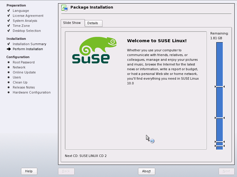Click the bullet beside Release Notes
The image size is (237, 177).
9,87
